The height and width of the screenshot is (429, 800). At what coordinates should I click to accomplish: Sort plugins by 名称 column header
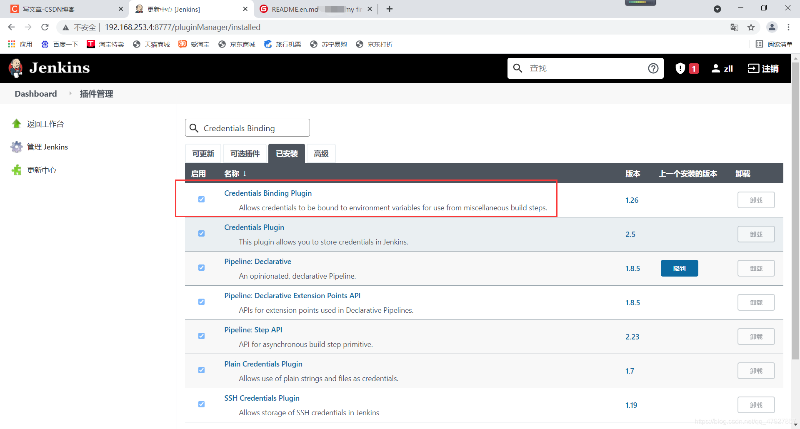235,173
